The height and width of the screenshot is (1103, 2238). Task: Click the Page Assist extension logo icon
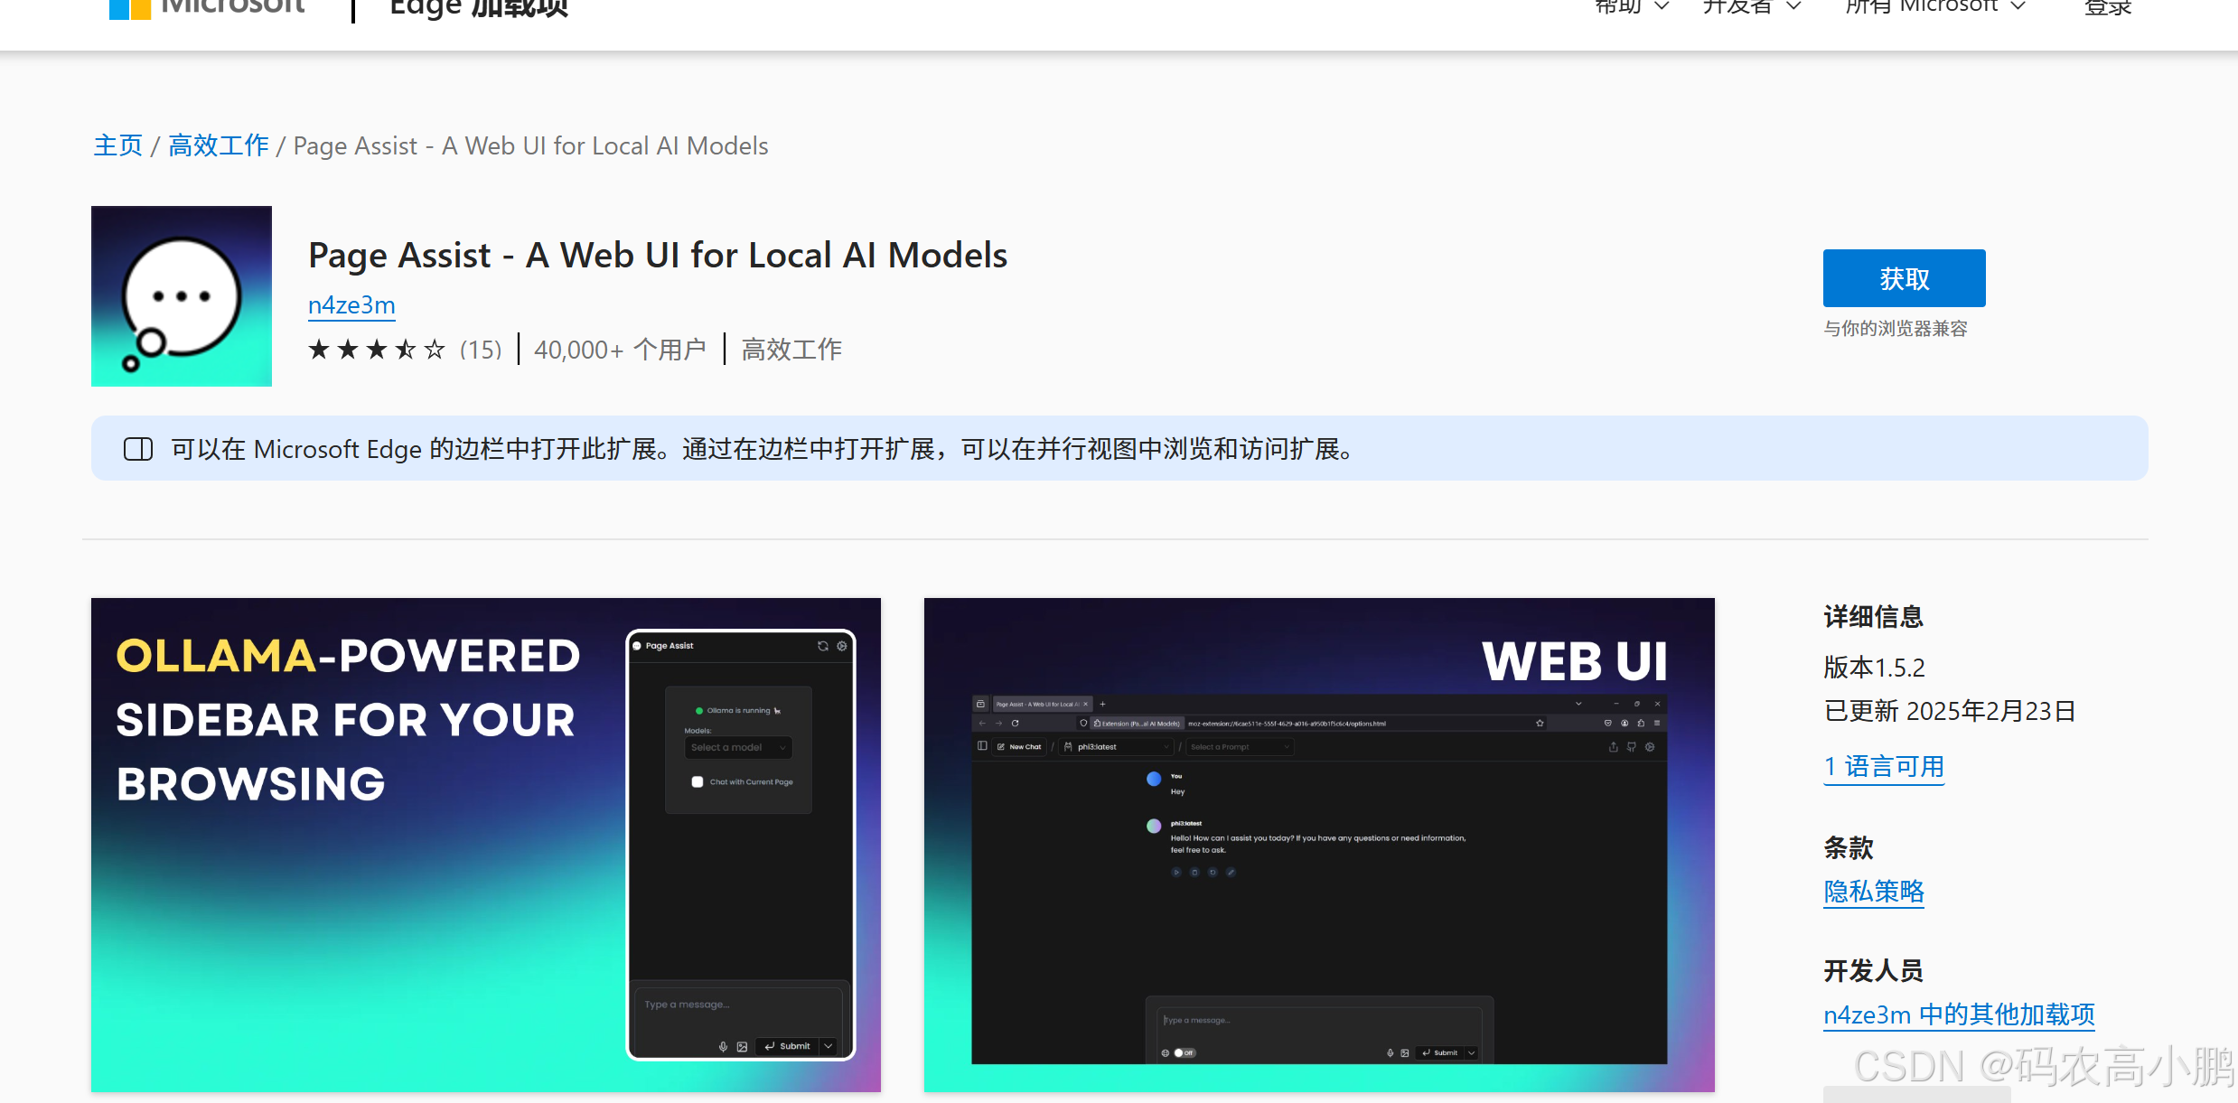click(x=181, y=296)
